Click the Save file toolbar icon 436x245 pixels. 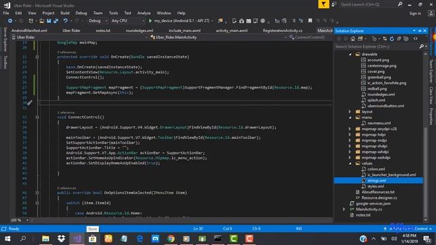pos(49,21)
